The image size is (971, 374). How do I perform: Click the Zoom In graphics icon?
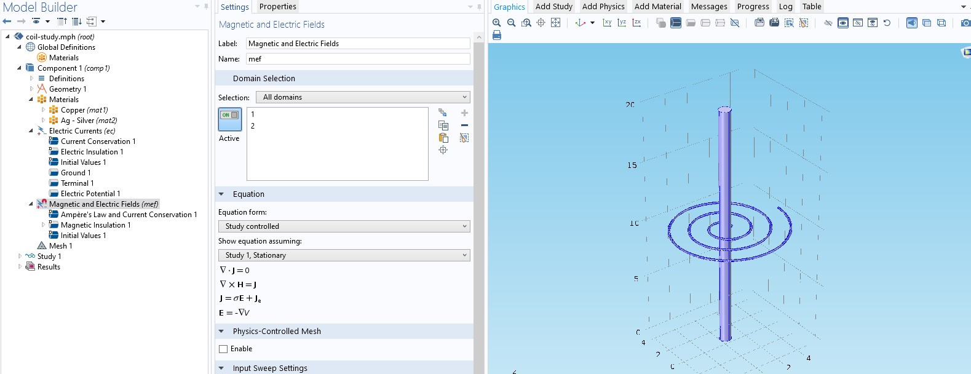coord(496,23)
